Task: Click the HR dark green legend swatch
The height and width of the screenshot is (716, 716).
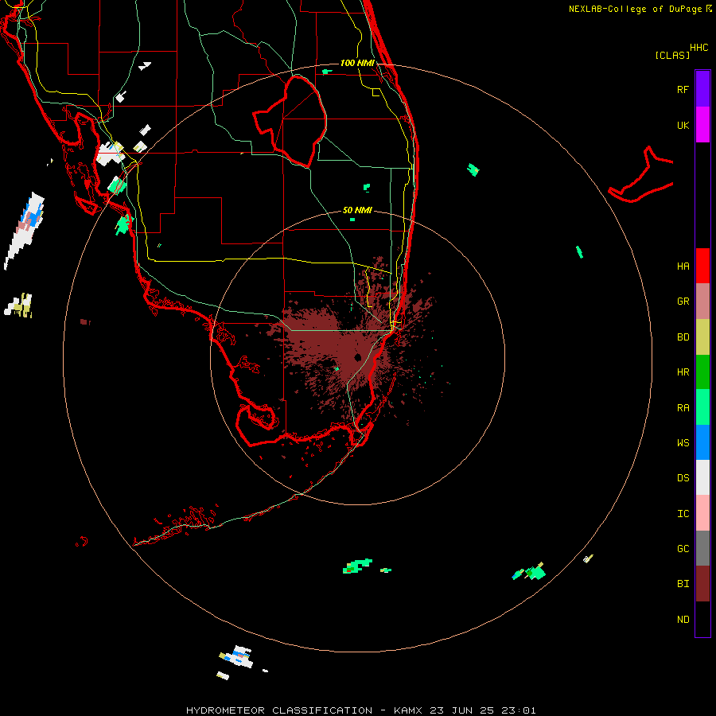Action: [702, 372]
